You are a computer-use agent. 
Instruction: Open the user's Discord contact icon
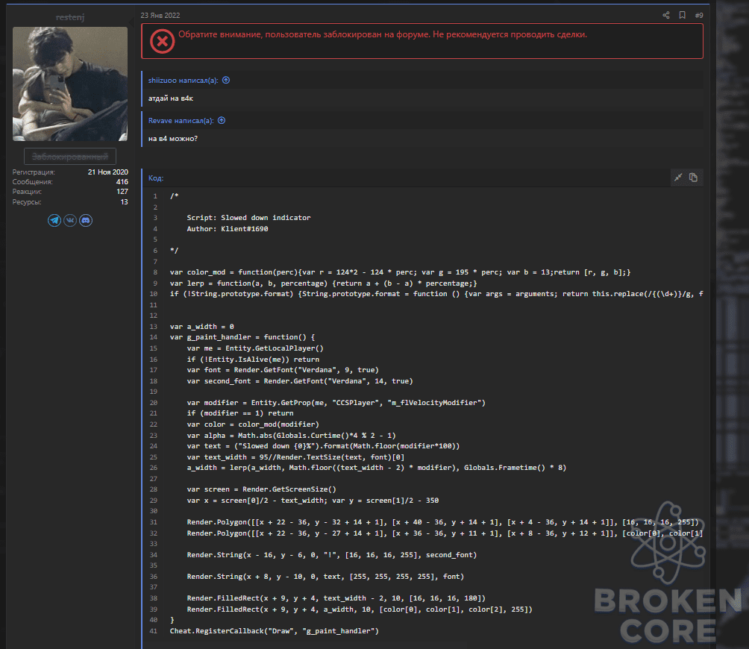(x=86, y=220)
